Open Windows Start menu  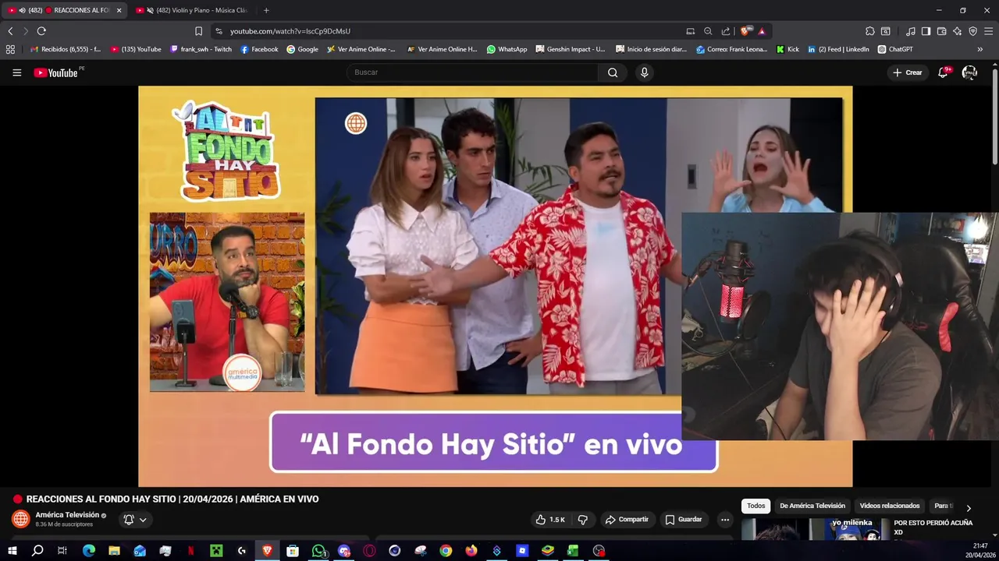(x=12, y=551)
